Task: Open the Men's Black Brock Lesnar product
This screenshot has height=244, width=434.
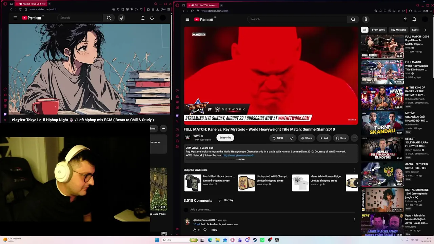Action: tap(210, 183)
